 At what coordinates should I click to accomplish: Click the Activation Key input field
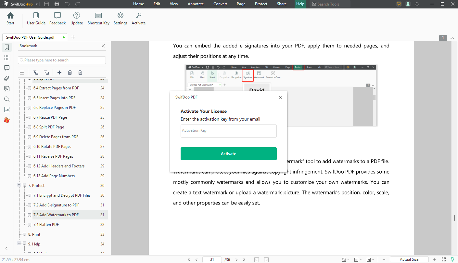pyautogui.click(x=228, y=131)
